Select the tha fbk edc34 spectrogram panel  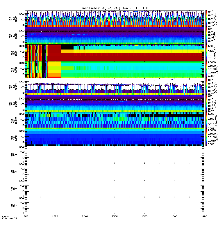115,53
